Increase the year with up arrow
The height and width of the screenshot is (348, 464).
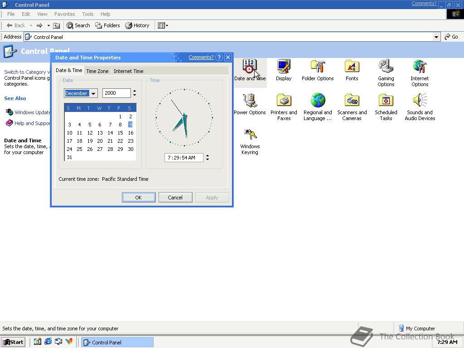[x=135, y=91]
